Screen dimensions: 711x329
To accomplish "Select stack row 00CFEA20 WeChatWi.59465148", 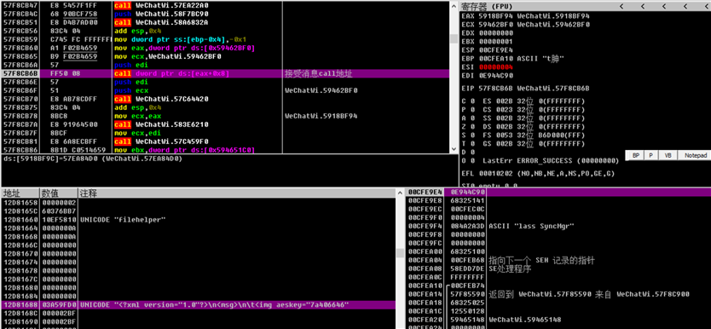I will point(558,320).
